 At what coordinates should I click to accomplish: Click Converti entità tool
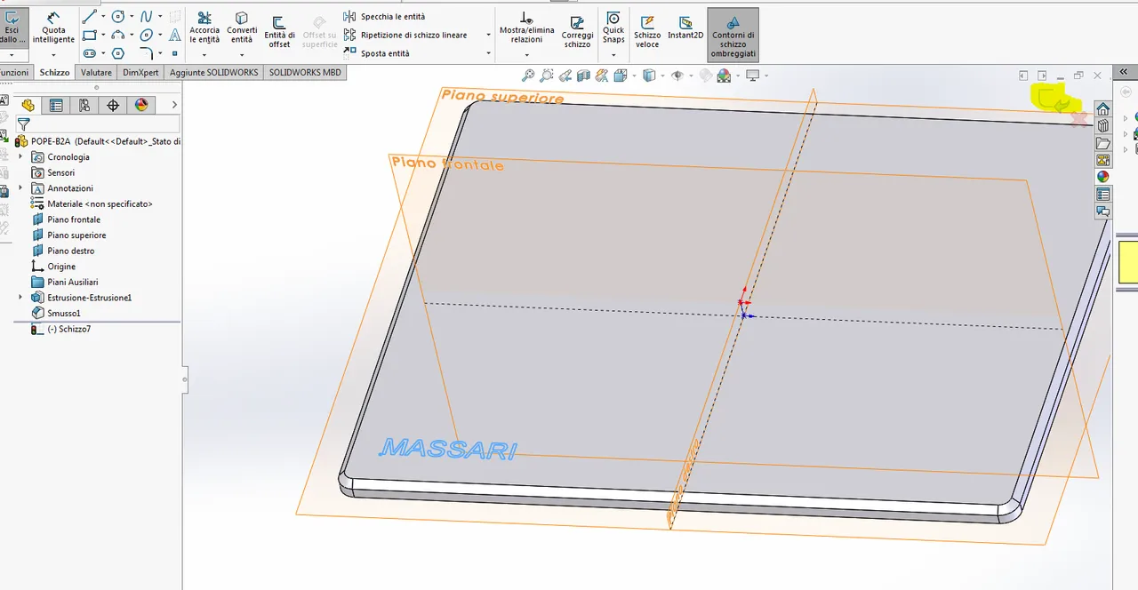point(242,28)
